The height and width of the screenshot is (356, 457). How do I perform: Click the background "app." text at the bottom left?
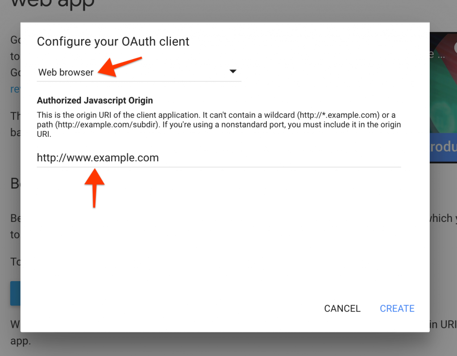(21, 341)
